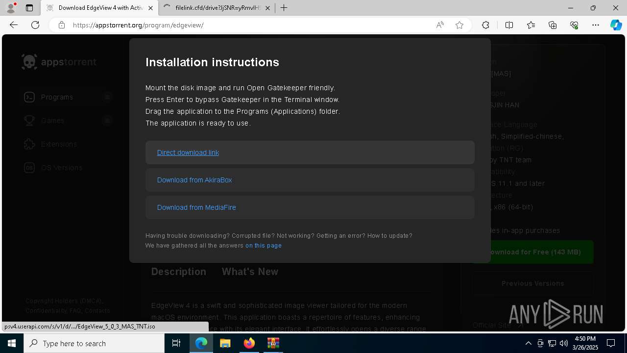The image size is (627, 353).
Task: Choose Download from MediaFire
Action: [x=196, y=207]
